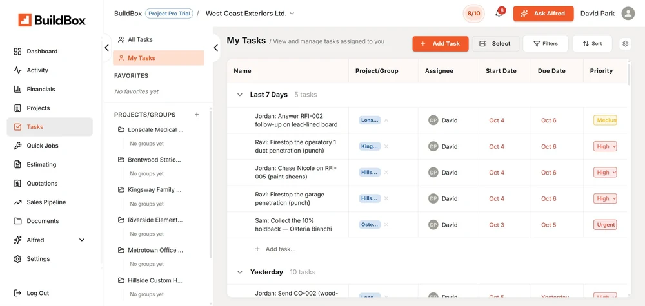Select My Tasks view
645x306 pixels.
(159, 58)
